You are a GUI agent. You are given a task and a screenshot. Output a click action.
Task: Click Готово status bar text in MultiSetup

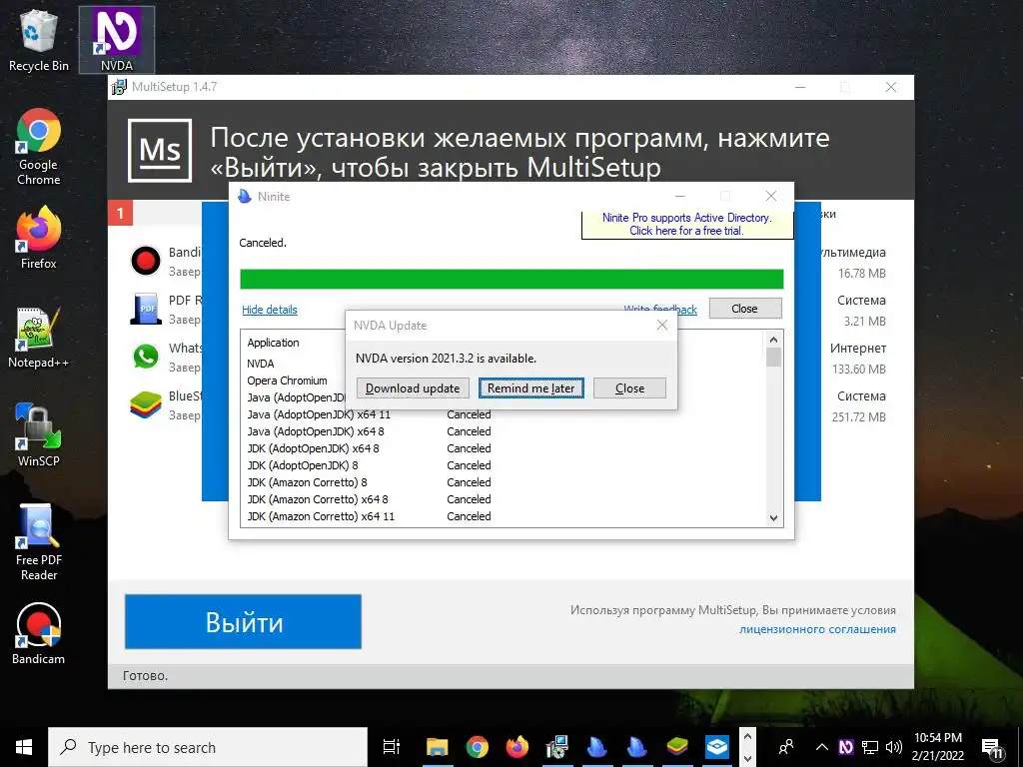[x=146, y=676]
